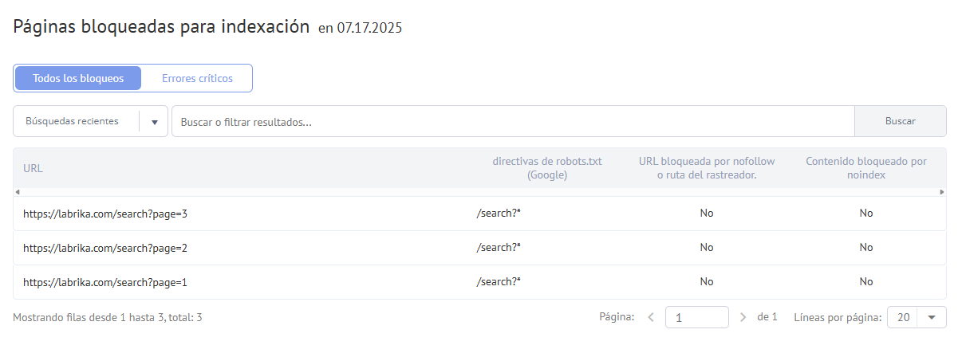Image resolution: width=958 pixels, height=353 pixels.
Task: Sort by URL bloqueada por nofollow header
Action: click(x=707, y=168)
